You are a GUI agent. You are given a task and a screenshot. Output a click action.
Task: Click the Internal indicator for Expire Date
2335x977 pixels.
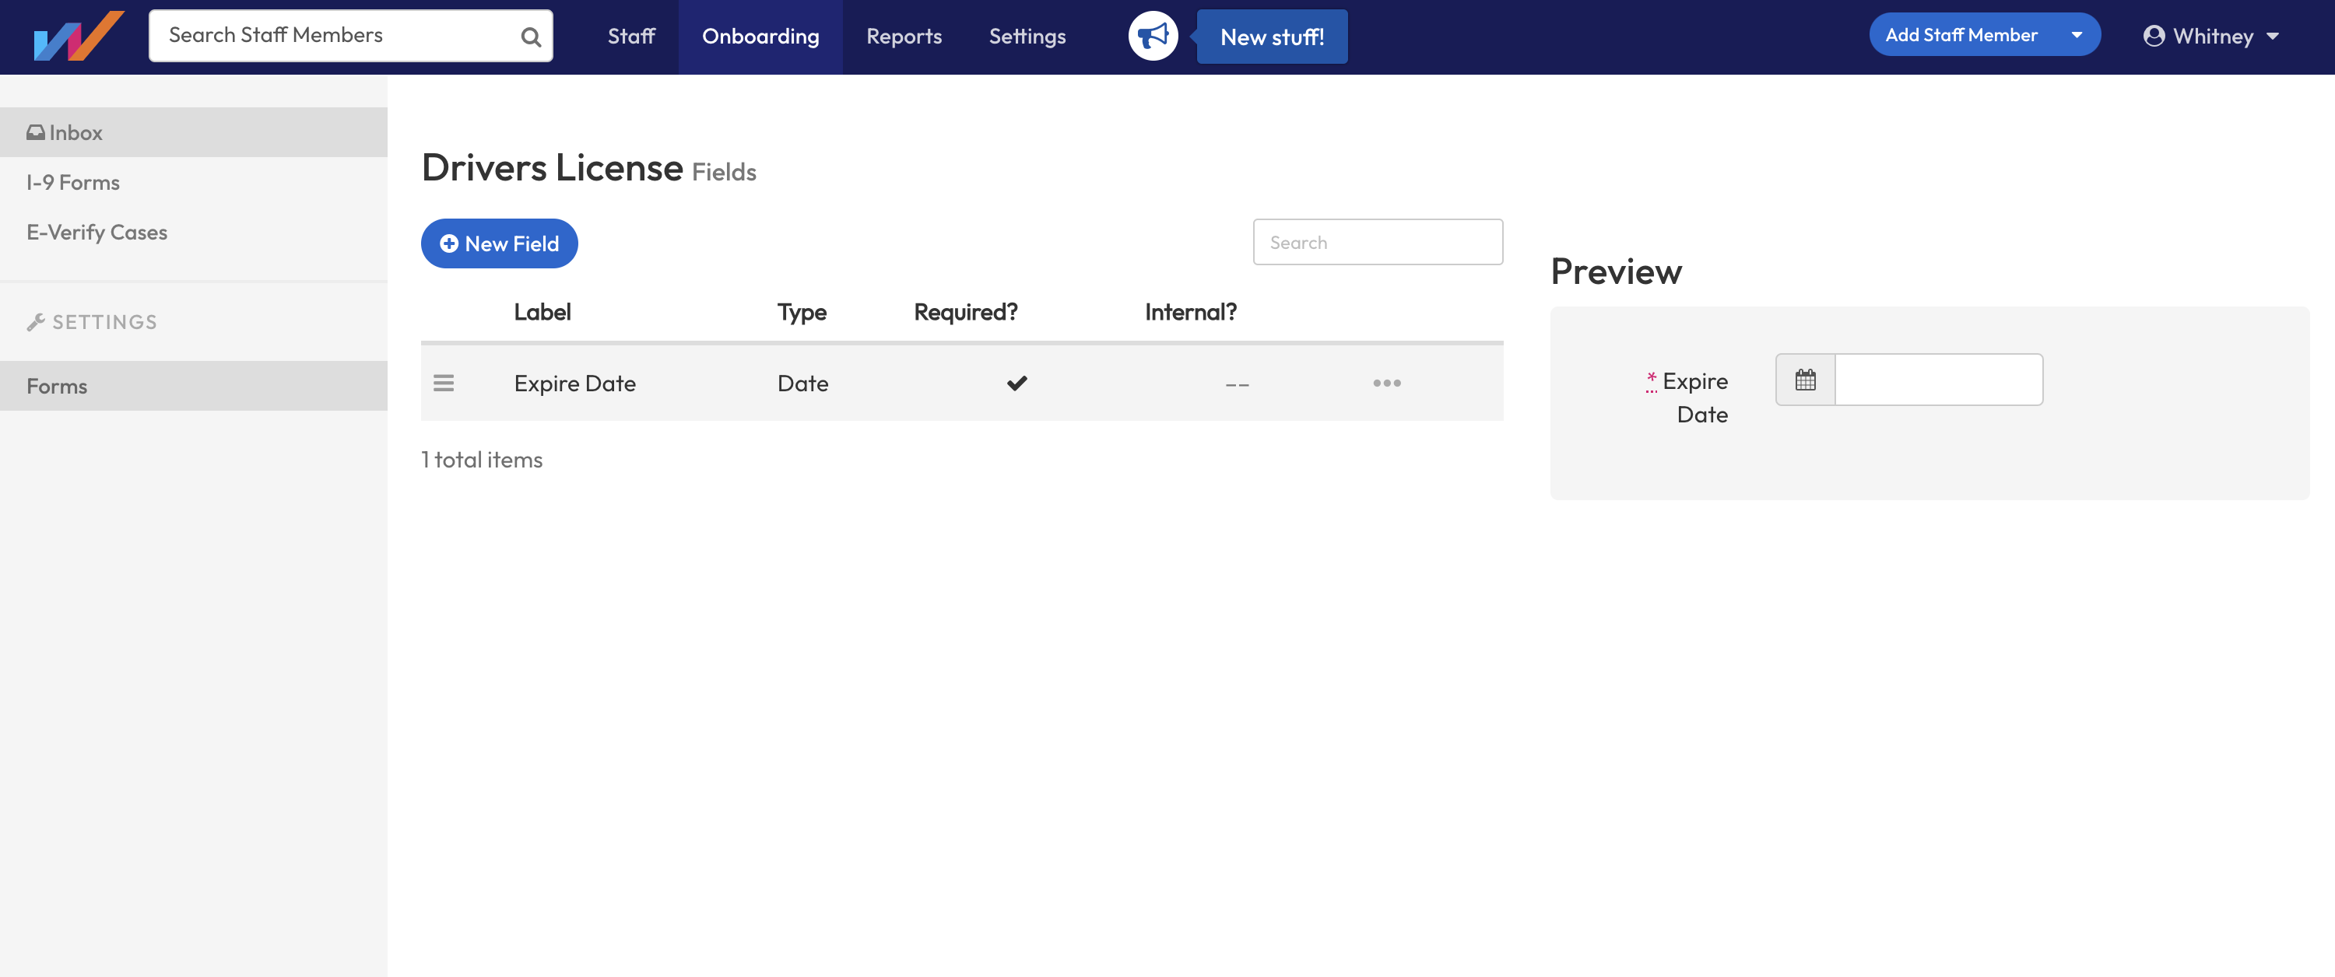(1238, 383)
